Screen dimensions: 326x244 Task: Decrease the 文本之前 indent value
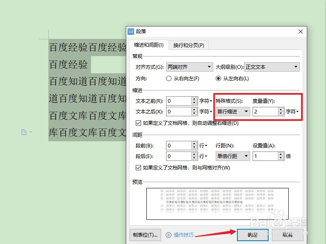coord(194,103)
